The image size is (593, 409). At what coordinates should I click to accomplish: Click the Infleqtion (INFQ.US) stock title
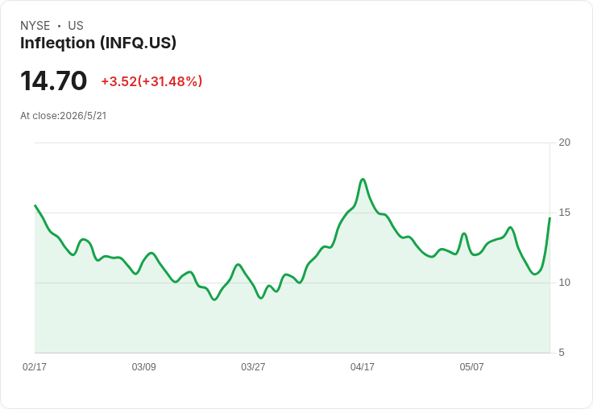point(98,43)
